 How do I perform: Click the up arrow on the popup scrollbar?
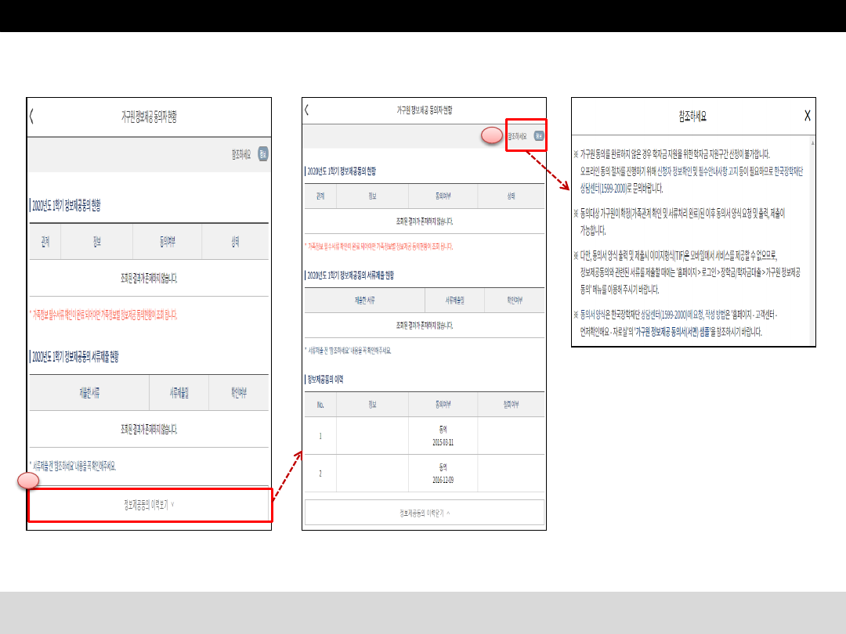[812, 143]
